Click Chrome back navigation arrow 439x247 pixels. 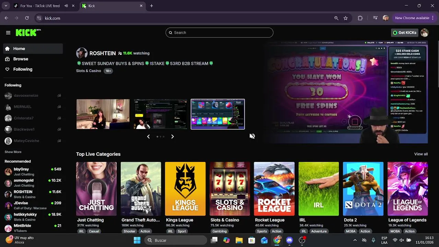coord(6,18)
